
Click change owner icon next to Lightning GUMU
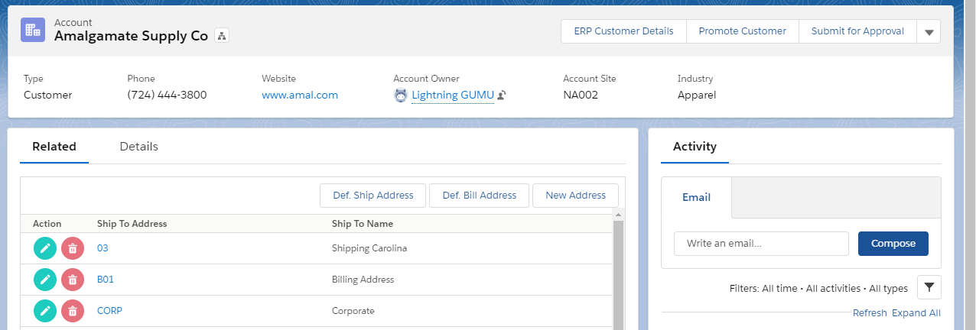click(502, 95)
